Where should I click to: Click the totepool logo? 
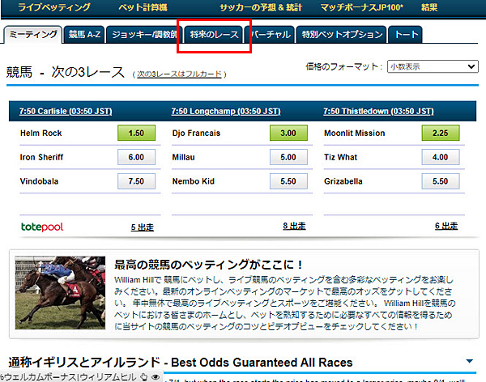42,227
